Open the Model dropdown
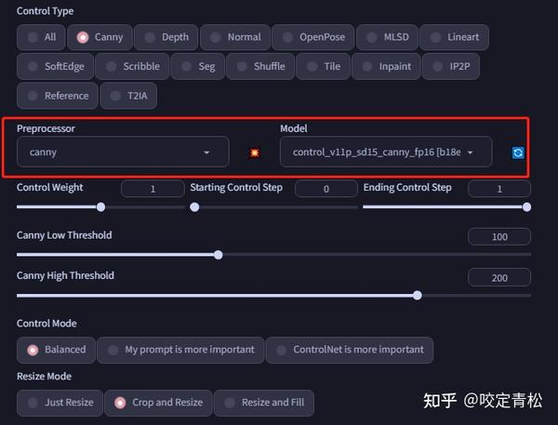The height and width of the screenshot is (425, 558). 386,152
